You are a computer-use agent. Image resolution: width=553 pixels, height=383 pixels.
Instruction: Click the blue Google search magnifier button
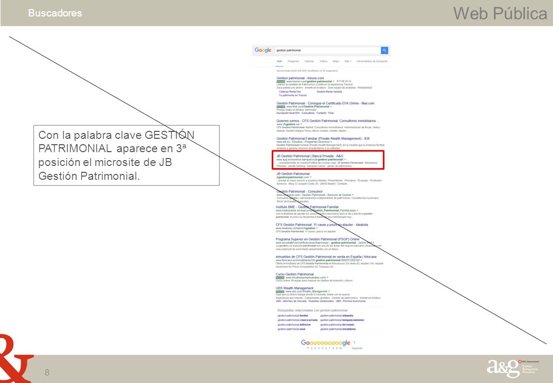tap(384, 51)
